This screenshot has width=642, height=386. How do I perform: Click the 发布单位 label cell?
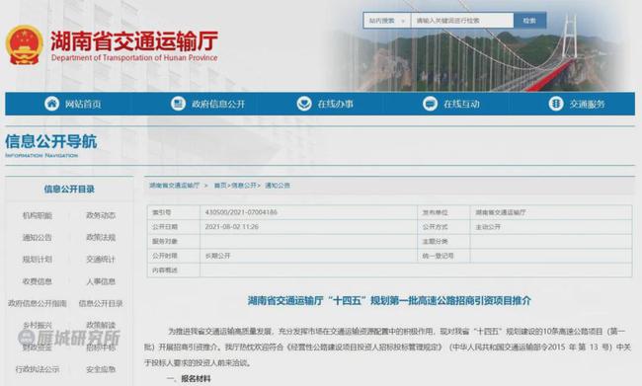point(443,212)
